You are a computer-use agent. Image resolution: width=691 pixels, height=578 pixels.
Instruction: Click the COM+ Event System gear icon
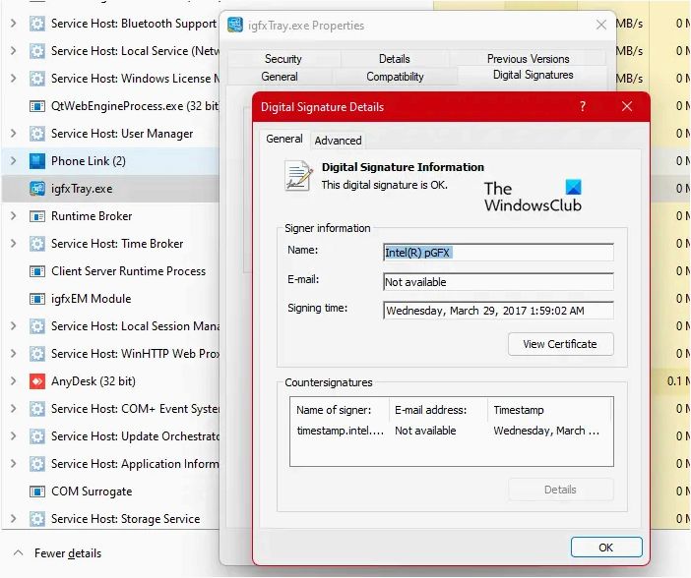click(37, 409)
